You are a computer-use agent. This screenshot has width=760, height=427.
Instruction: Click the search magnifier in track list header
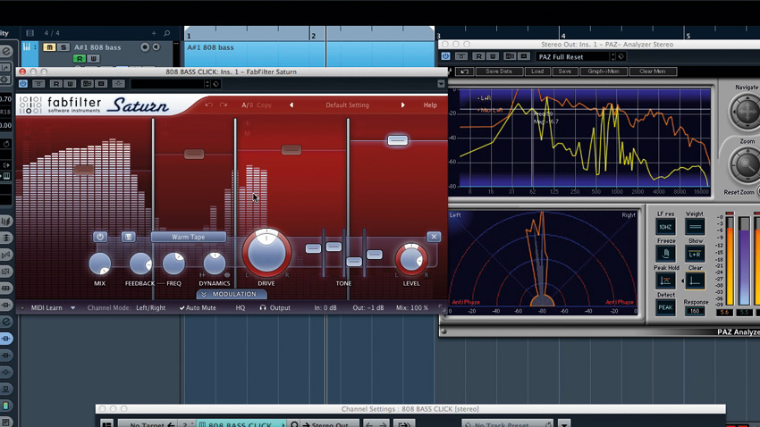[166, 33]
